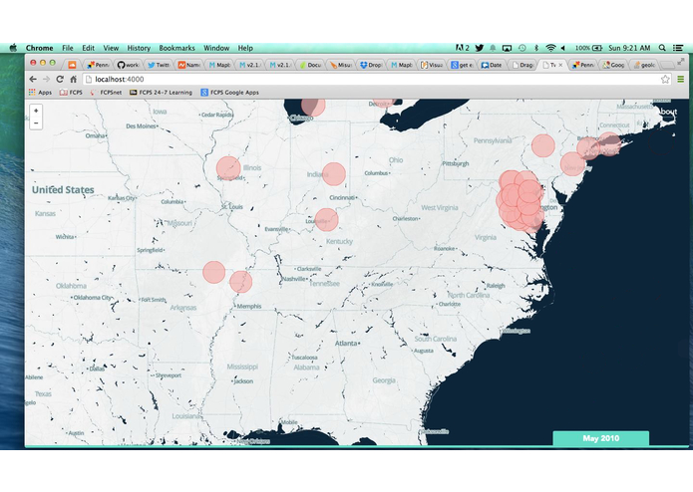Click the May 2010 timeline label

(600, 438)
